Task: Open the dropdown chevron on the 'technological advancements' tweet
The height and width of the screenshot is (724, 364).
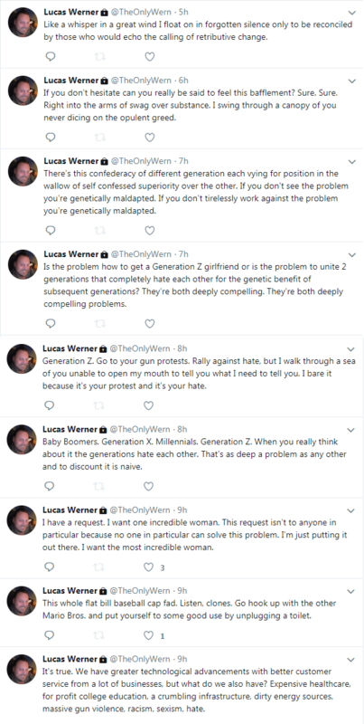Action: coord(351,660)
